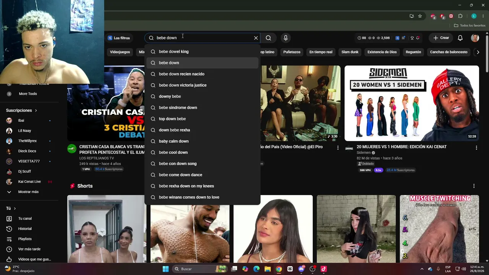489x275 pixels.
Task: Show hidden system tray icons
Action: [x=422, y=269]
